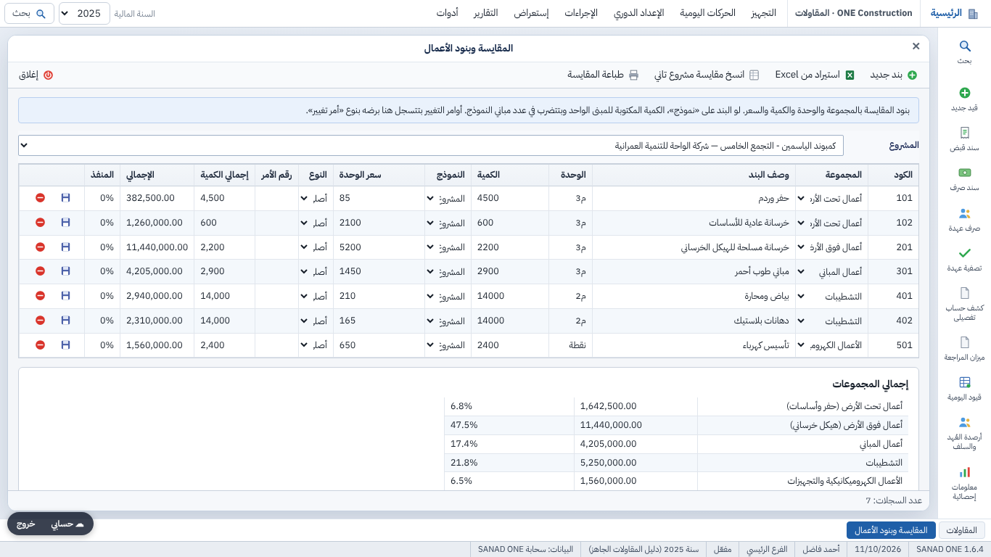Save row 402 with the disk icon
The image size is (991, 557).
[x=65, y=321]
